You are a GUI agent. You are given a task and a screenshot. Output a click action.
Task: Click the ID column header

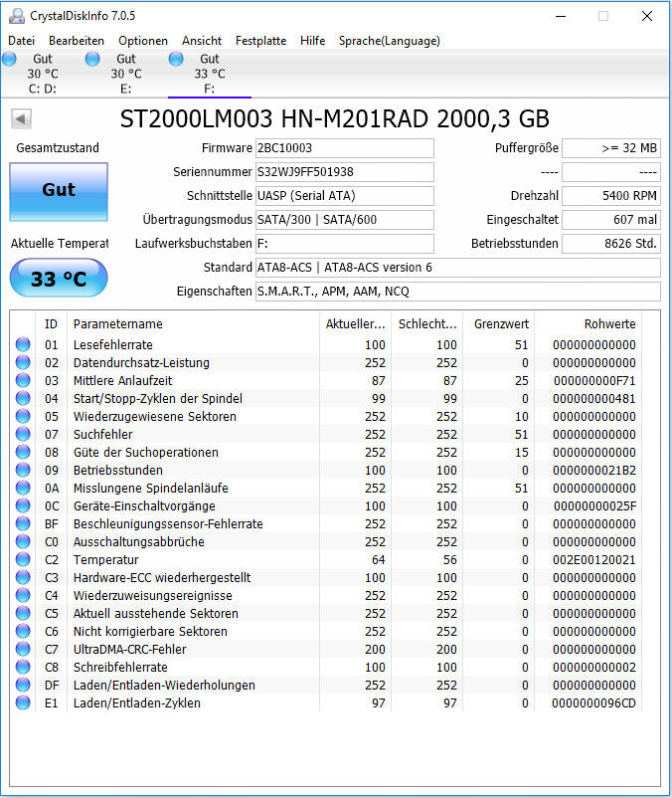[51, 324]
